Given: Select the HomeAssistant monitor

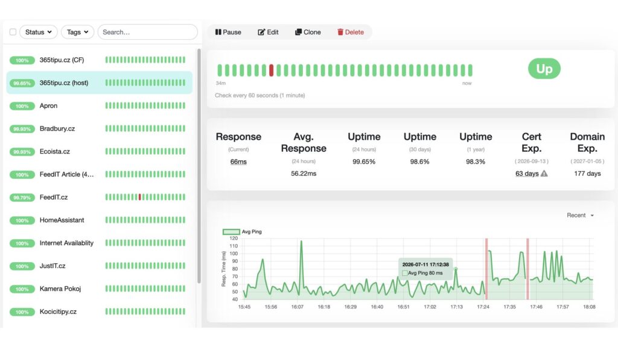Looking at the screenshot, I should click(x=100, y=220).
